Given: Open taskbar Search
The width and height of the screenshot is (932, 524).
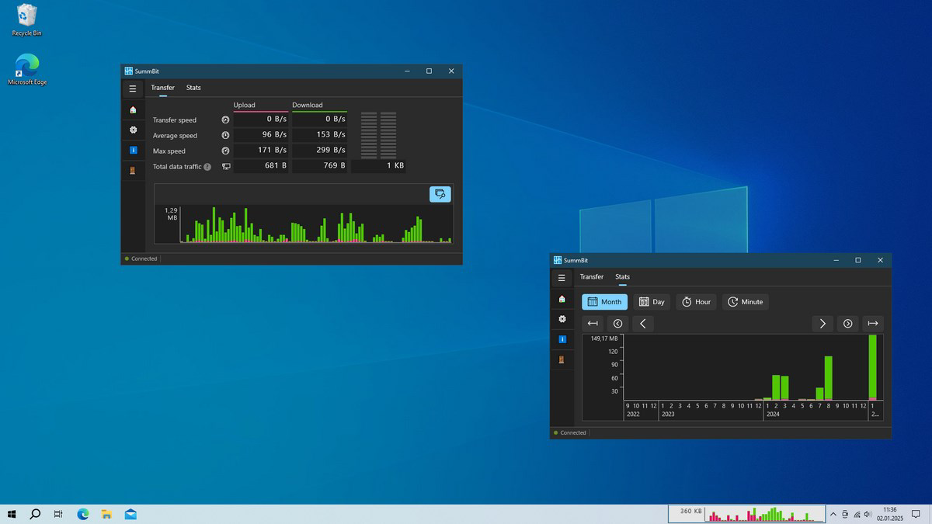Looking at the screenshot, I should pyautogui.click(x=35, y=514).
